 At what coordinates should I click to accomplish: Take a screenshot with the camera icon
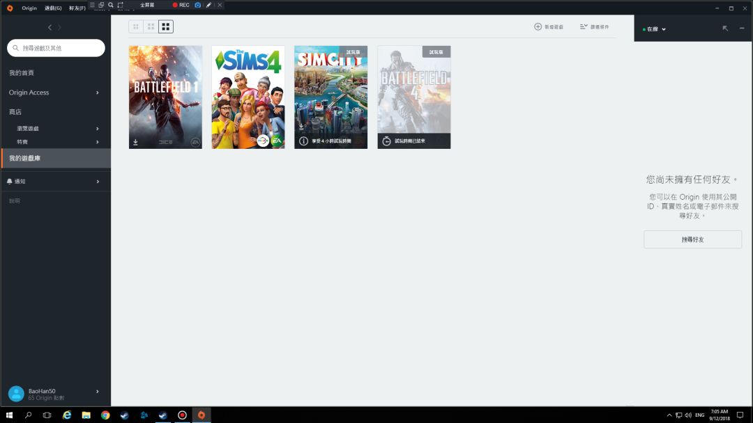point(198,5)
